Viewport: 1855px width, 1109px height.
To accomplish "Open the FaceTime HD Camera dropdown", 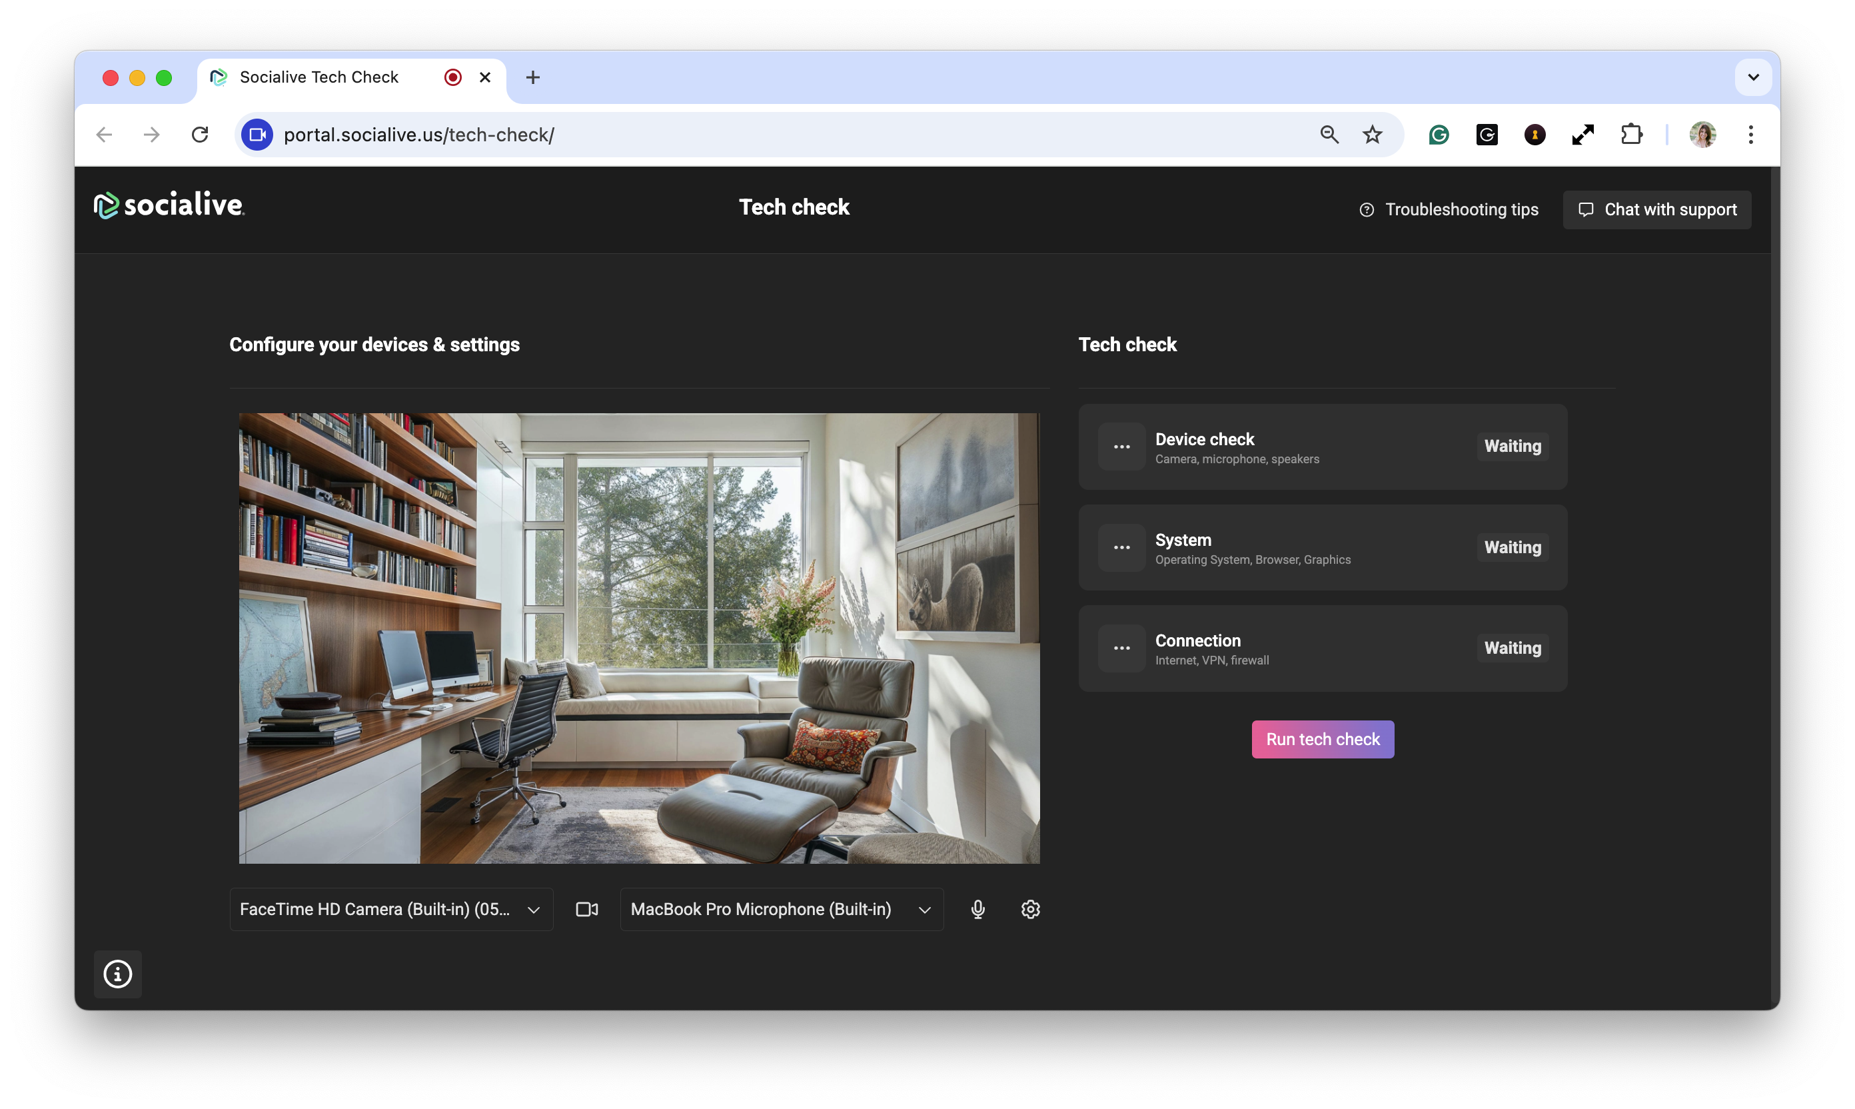I will [390, 910].
